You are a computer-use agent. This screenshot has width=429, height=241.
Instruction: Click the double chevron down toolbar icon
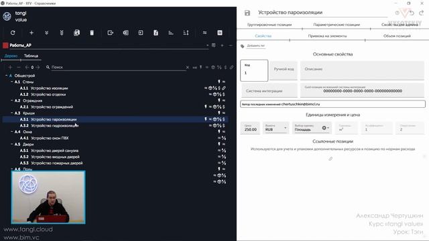(x=46, y=33)
